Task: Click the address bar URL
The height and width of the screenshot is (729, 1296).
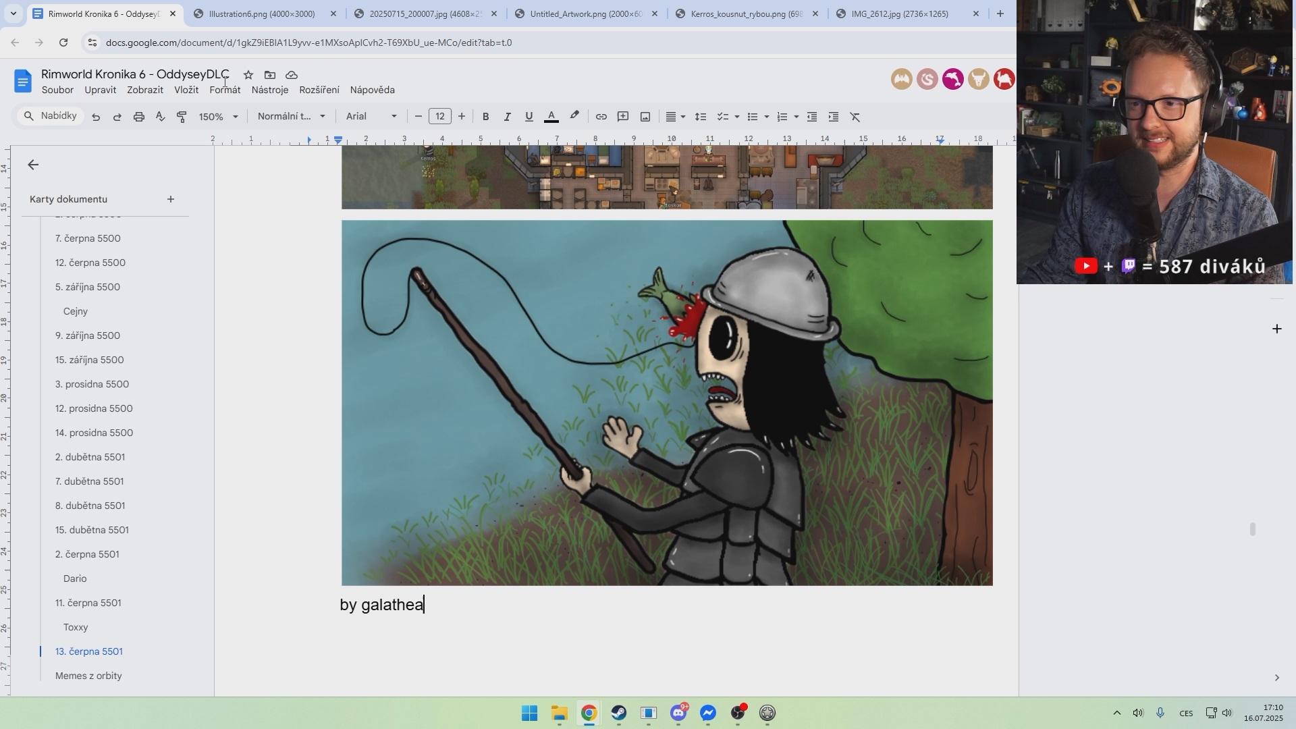Action: (x=309, y=43)
